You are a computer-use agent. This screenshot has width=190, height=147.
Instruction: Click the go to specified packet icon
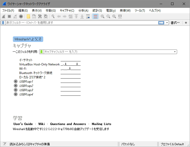click(x=70, y=16)
